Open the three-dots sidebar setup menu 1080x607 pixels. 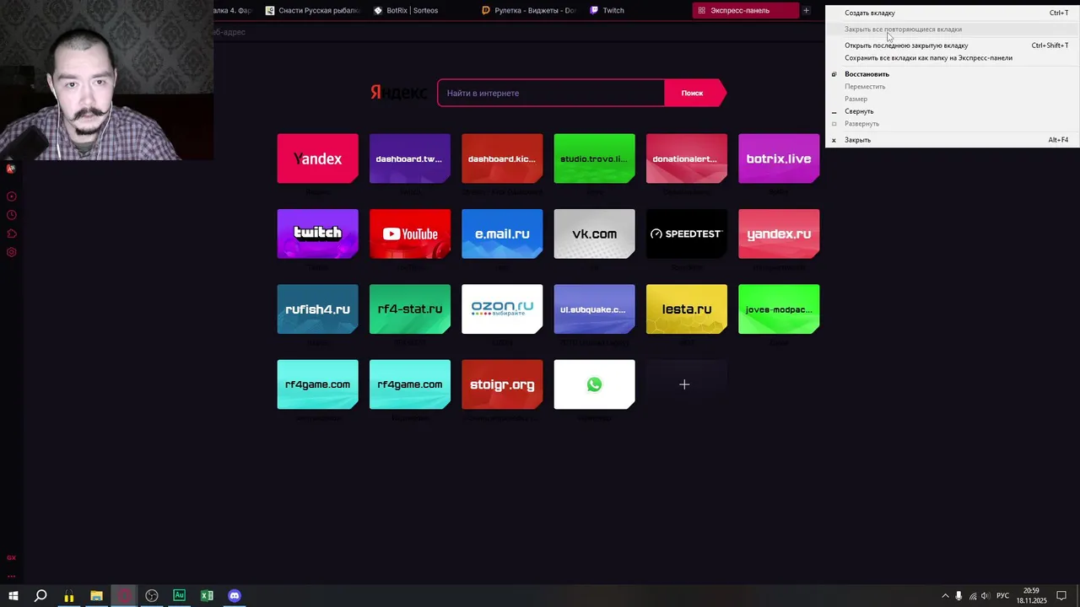click(11, 576)
